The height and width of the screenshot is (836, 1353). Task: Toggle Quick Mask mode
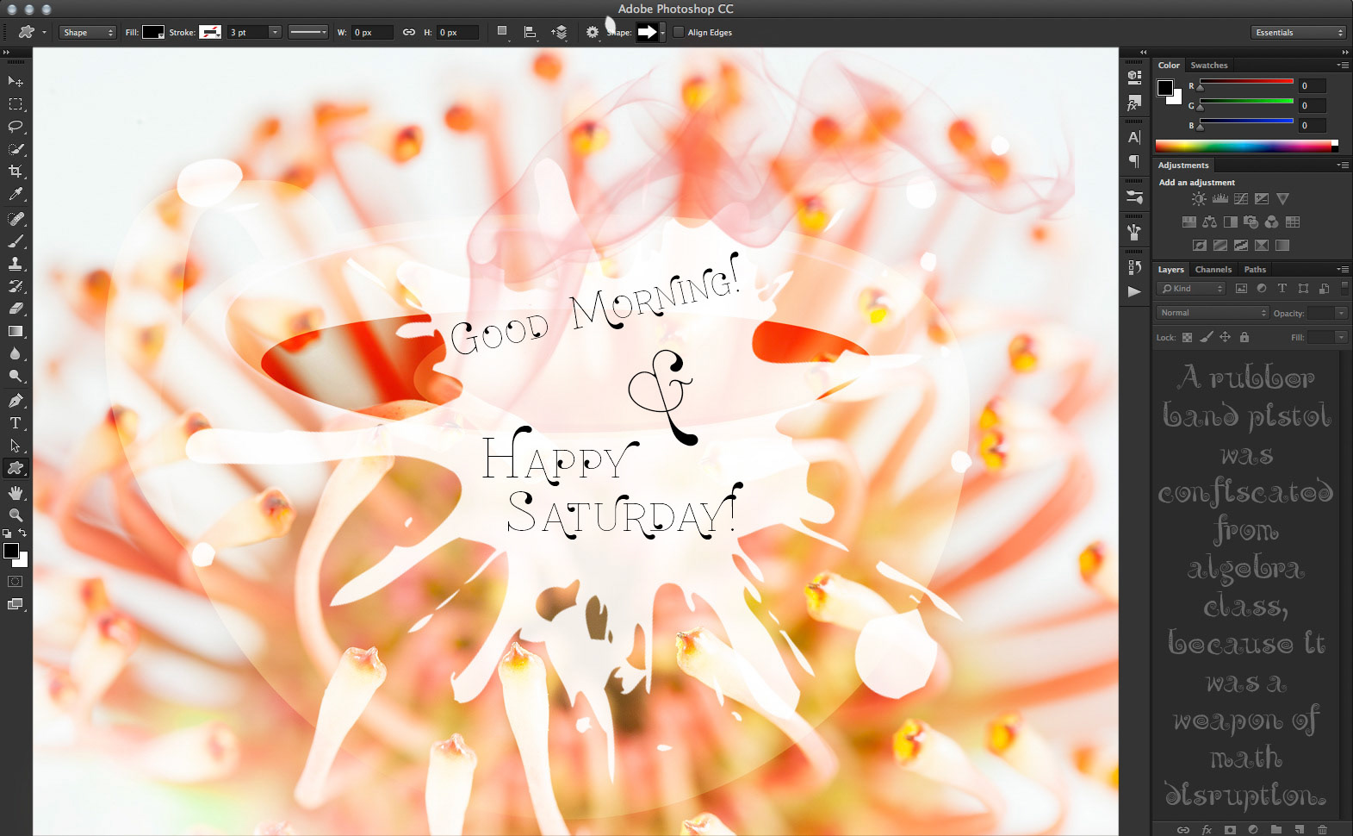(x=16, y=582)
